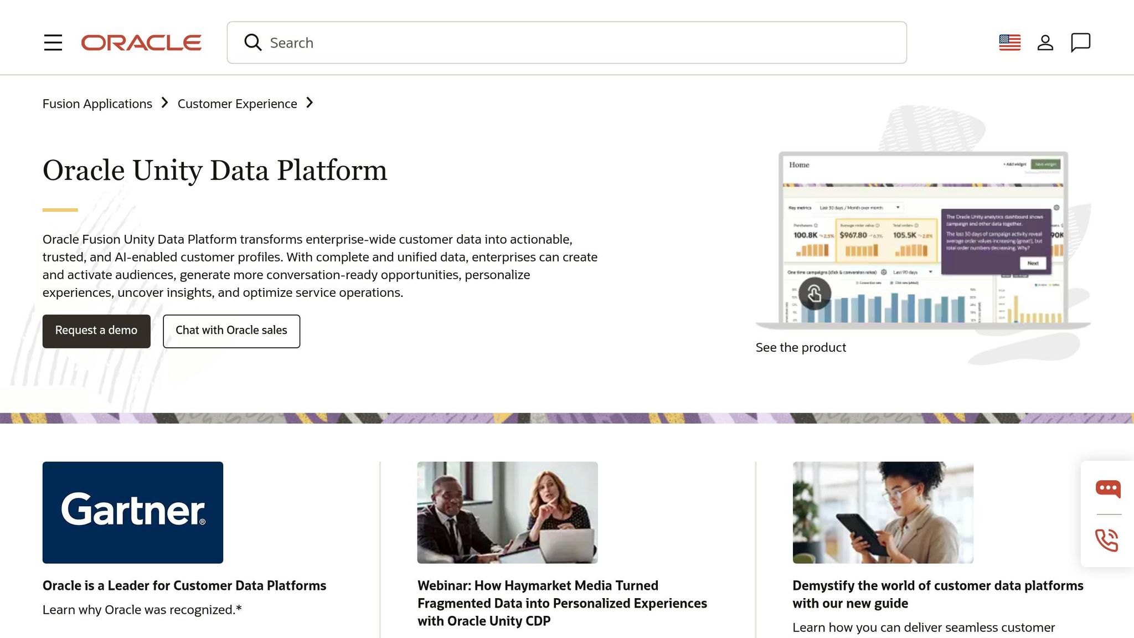Click the red floating phone call icon
1134x638 pixels.
coord(1107,540)
